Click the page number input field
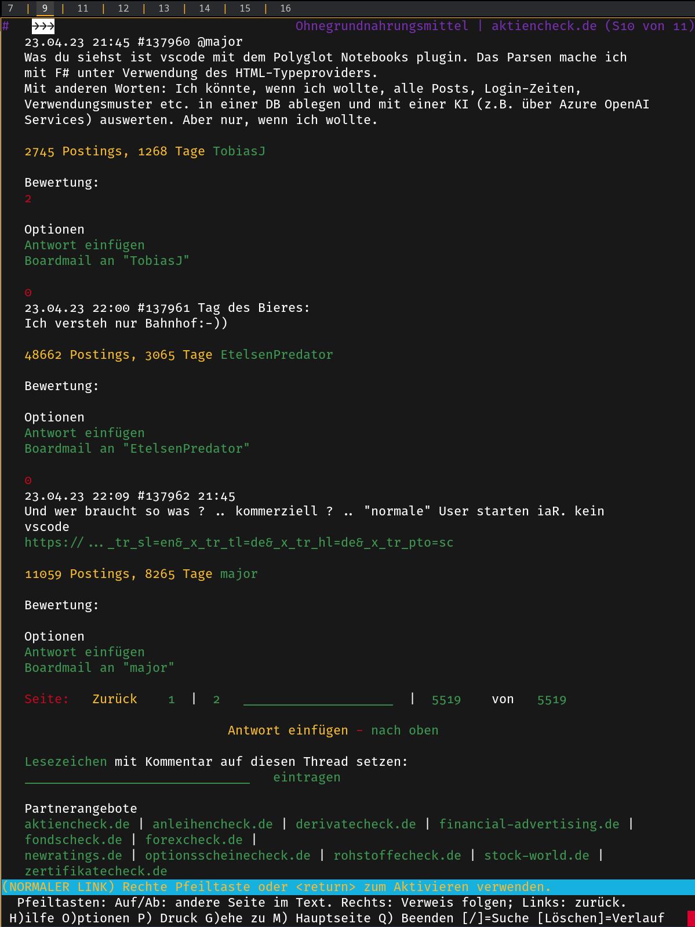695x927 pixels. (318, 699)
